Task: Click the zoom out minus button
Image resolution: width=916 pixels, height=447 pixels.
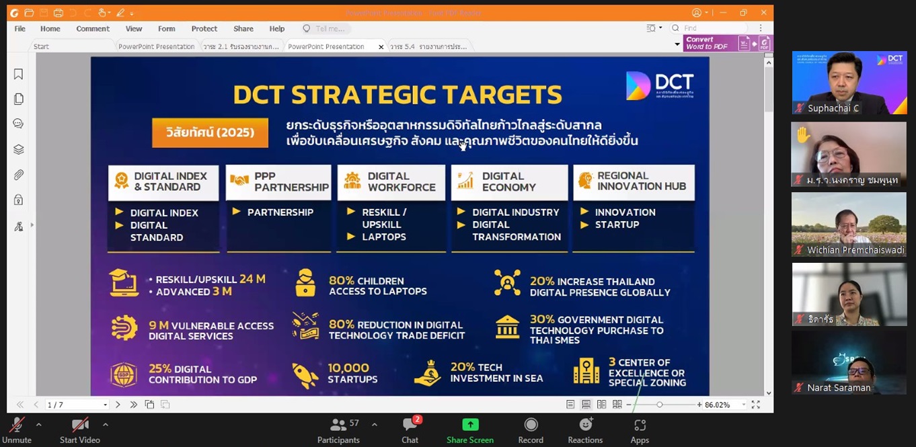Action: pos(630,405)
